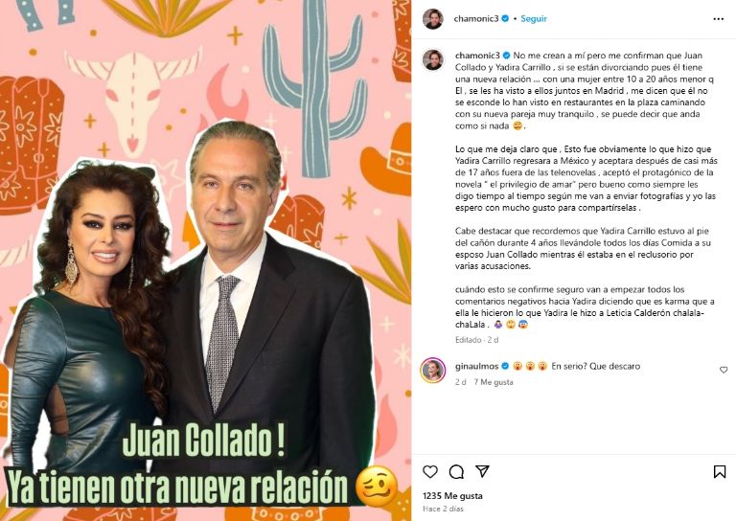The height and width of the screenshot is (521, 736).
Task: Click the verified badge beside ginaulmos
Action: (506, 366)
